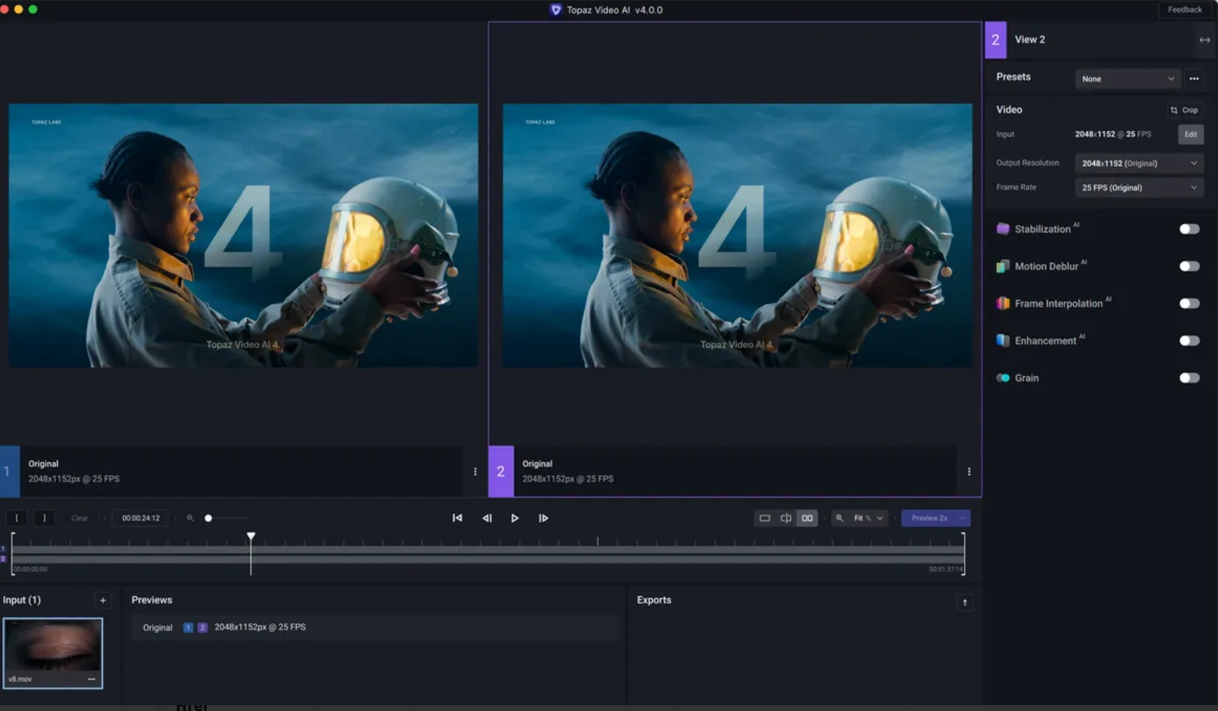Click Edit next to Input resolution
Screen dimensions: 1218x711
[x=1190, y=134]
